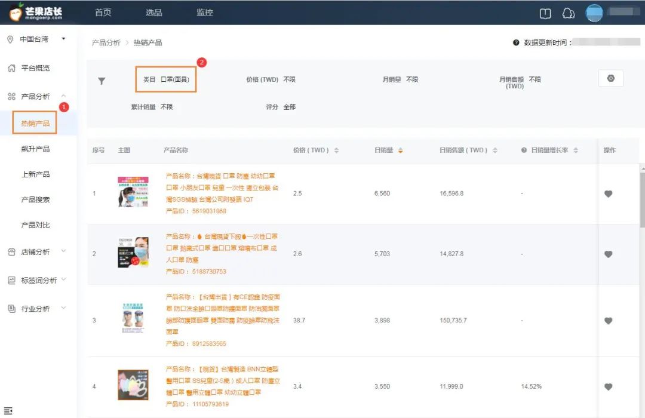Open the 评分 全部 filter
Image resolution: width=645 pixels, height=418 pixels.
tap(281, 107)
